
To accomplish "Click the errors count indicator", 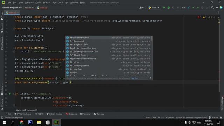I will (x=199, y=17).
